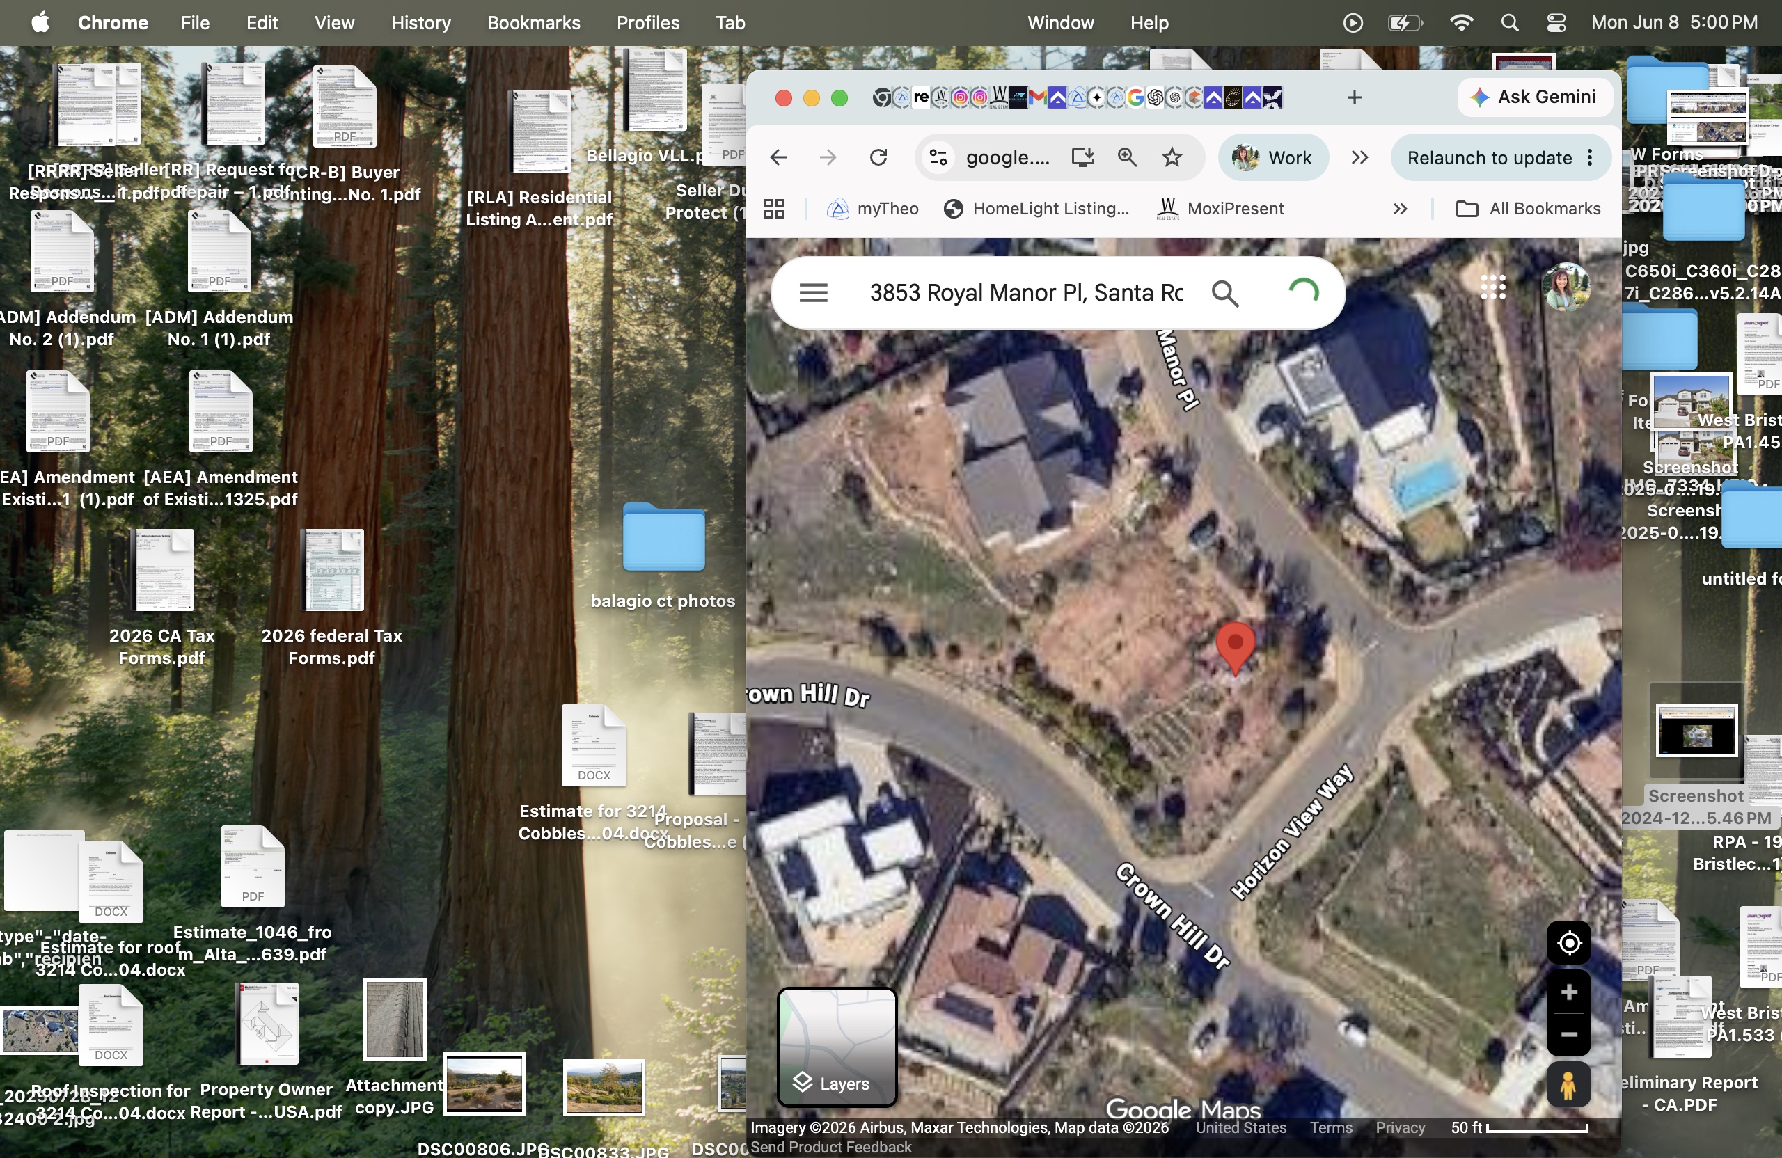The width and height of the screenshot is (1782, 1158).
Task: Open the Chrome apps grid in bookmarks bar
Action: pyautogui.click(x=774, y=209)
